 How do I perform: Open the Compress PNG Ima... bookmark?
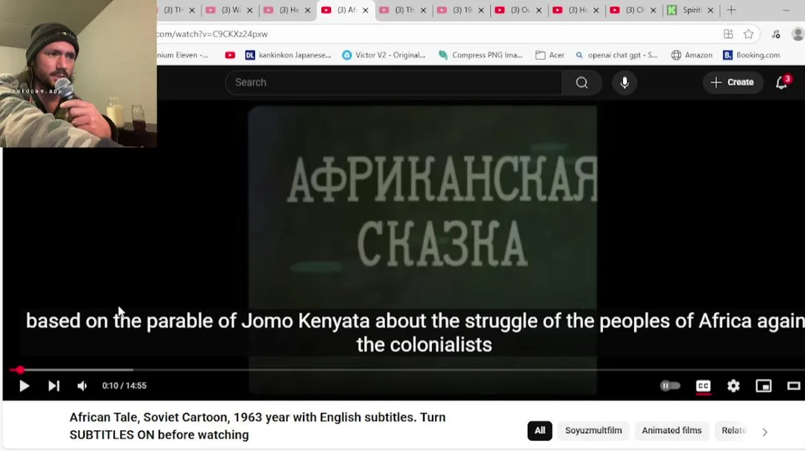point(480,55)
